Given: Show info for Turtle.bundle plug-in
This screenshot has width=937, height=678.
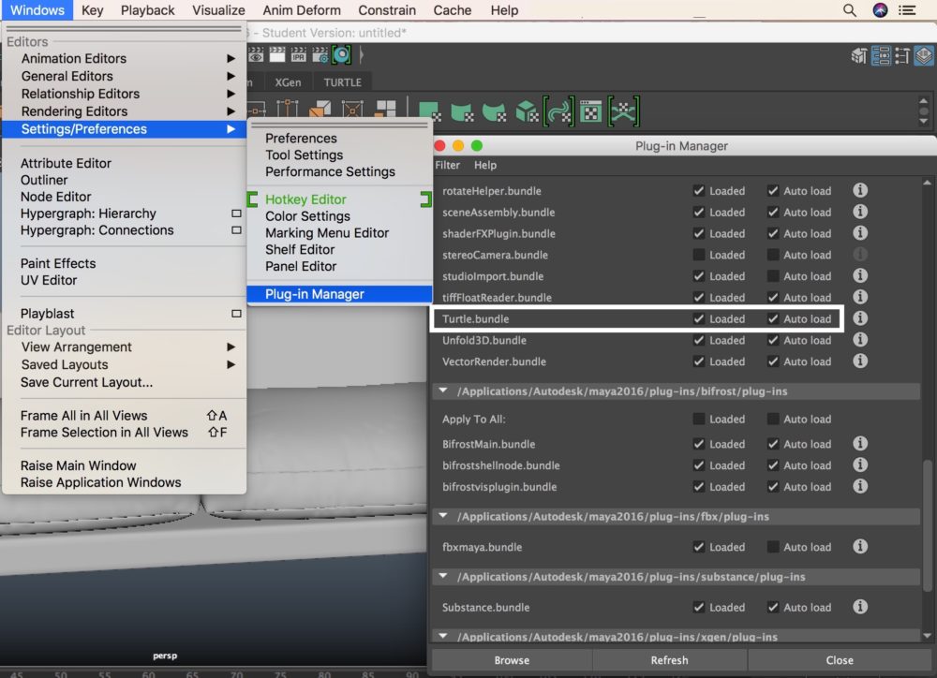Looking at the screenshot, I should coord(860,318).
